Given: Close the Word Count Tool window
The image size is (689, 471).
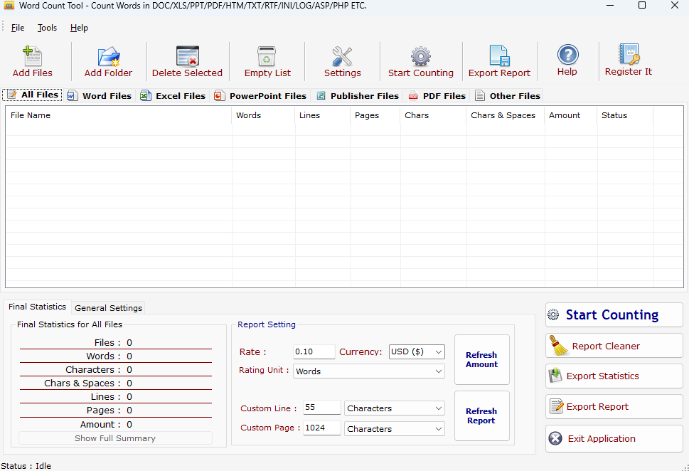Looking at the screenshot, I should tap(675, 5).
